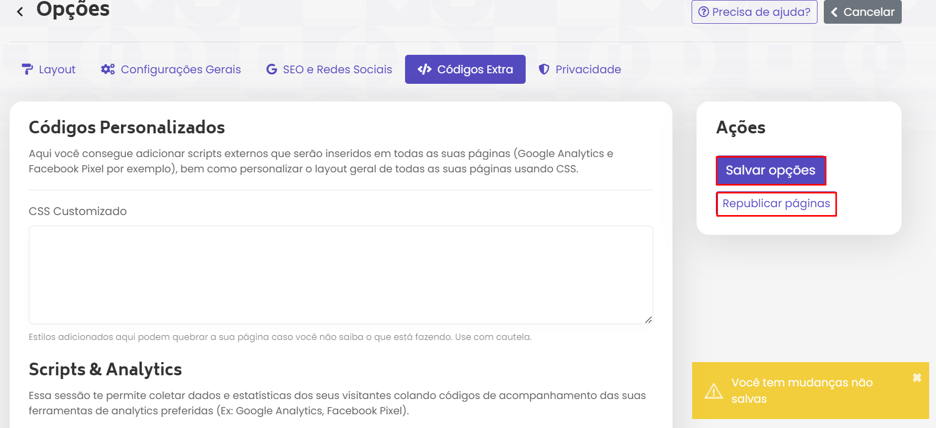The image size is (936, 428).
Task: Click the warning triangle icon
Action: pos(714,391)
